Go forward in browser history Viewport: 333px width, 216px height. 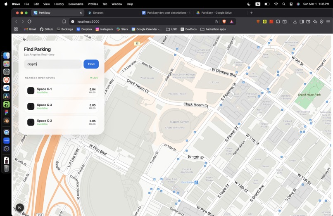[23, 21]
